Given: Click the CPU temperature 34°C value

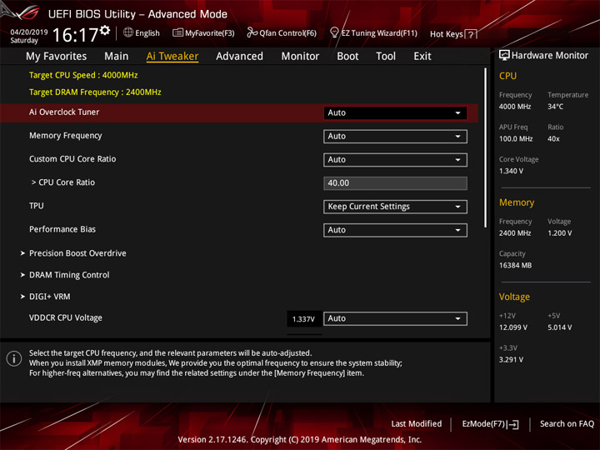Looking at the screenshot, I should [x=555, y=107].
